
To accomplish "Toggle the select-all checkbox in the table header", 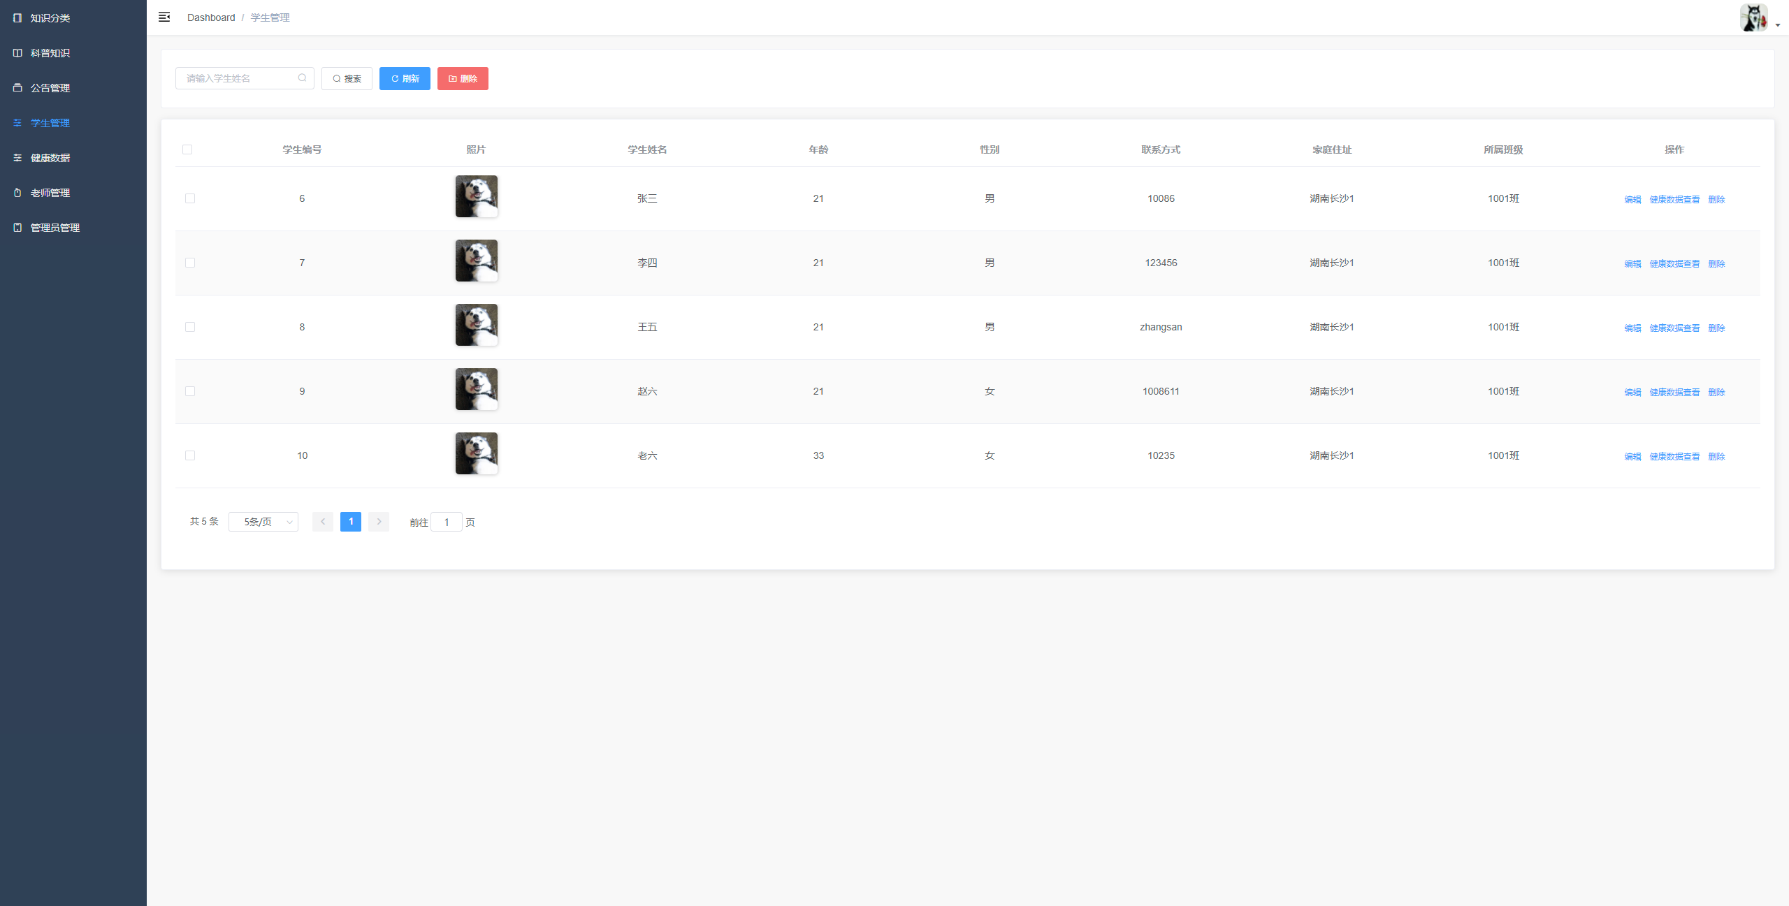I will 187,149.
